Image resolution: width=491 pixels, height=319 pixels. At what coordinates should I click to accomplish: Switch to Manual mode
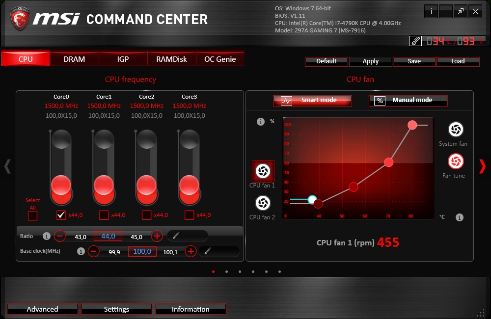click(408, 101)
